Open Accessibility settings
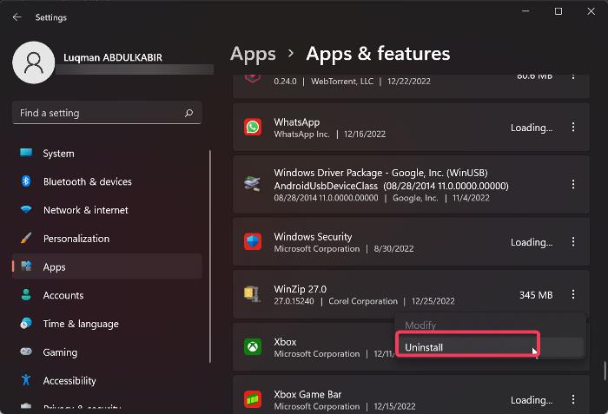The width and height of the screenshot is (608, 414). click(x=107, y=380)
